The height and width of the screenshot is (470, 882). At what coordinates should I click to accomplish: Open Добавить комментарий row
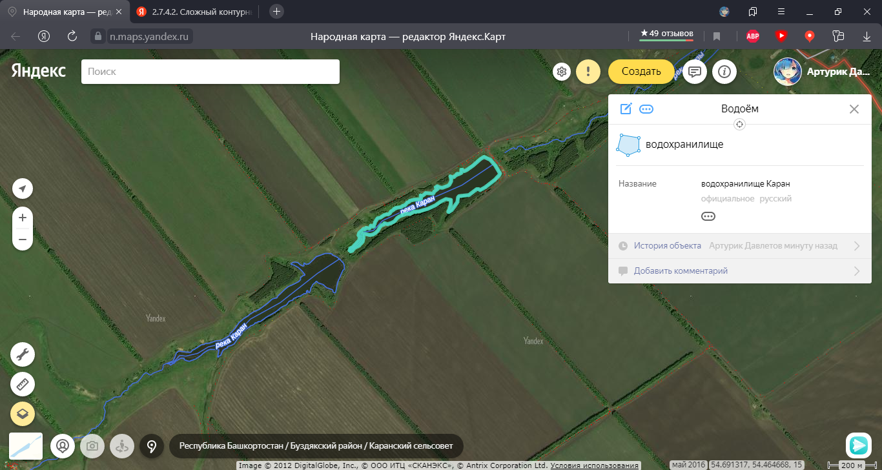click(740, 271)
